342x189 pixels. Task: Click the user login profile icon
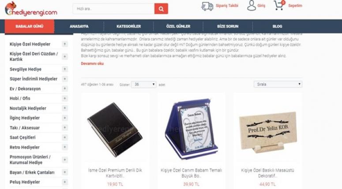tap(252, 5)
